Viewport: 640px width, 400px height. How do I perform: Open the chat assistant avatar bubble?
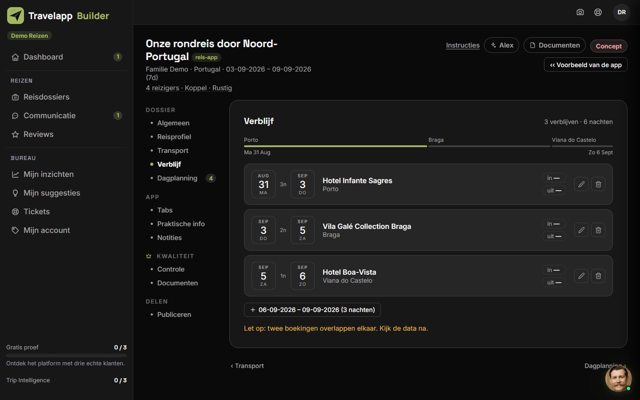[x=618, y=378]
